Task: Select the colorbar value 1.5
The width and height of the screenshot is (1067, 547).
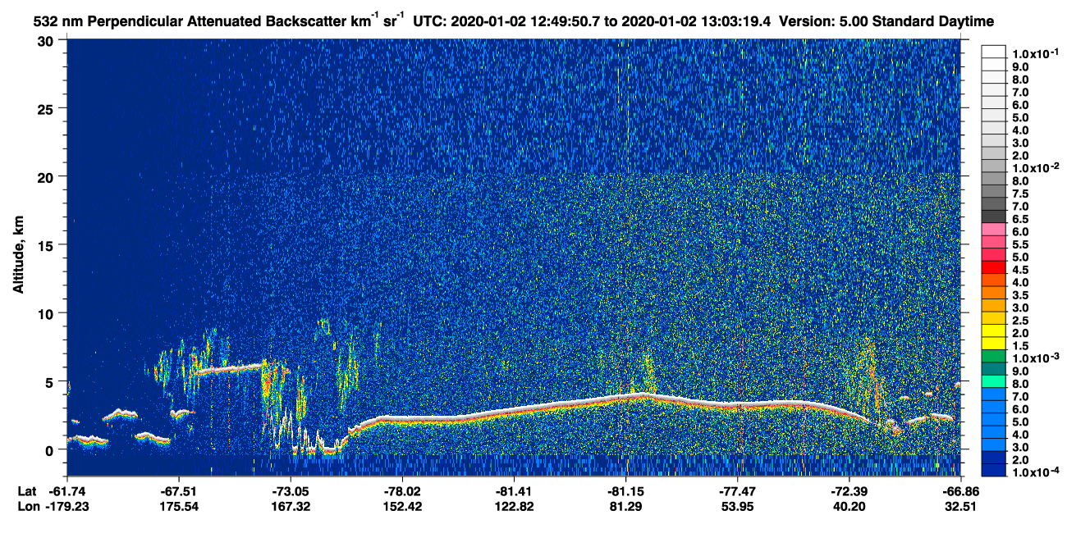Action: click(1020, 346)
